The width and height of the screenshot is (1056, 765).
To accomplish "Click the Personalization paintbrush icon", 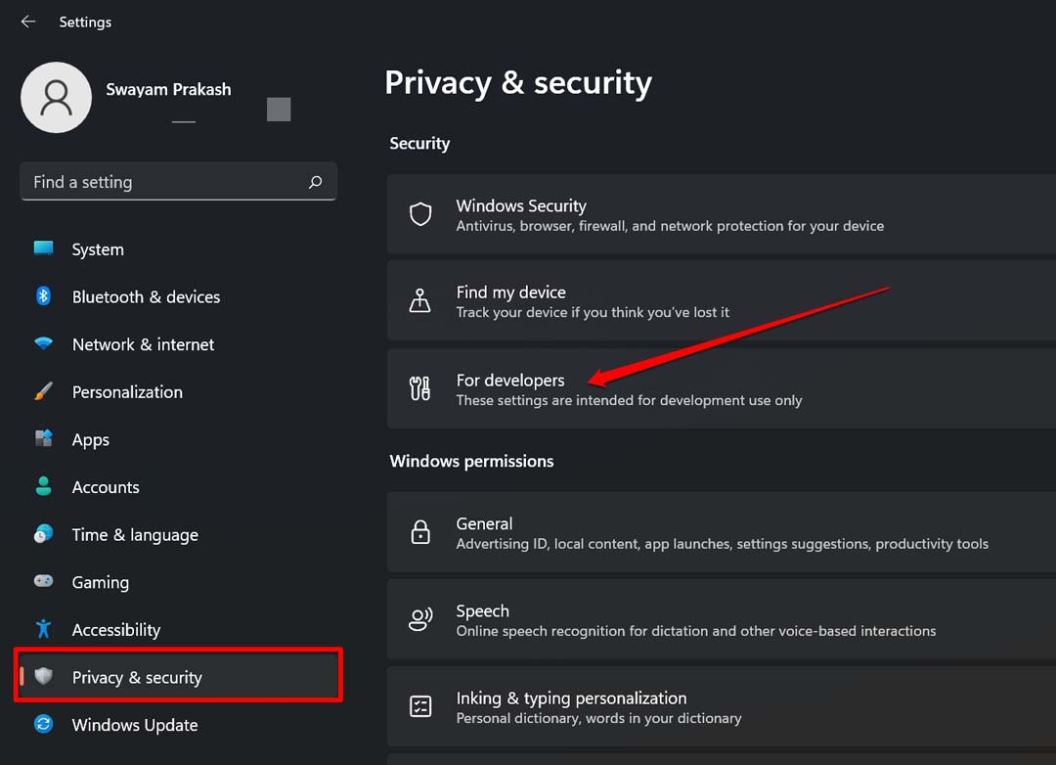I will click(44, 391).
